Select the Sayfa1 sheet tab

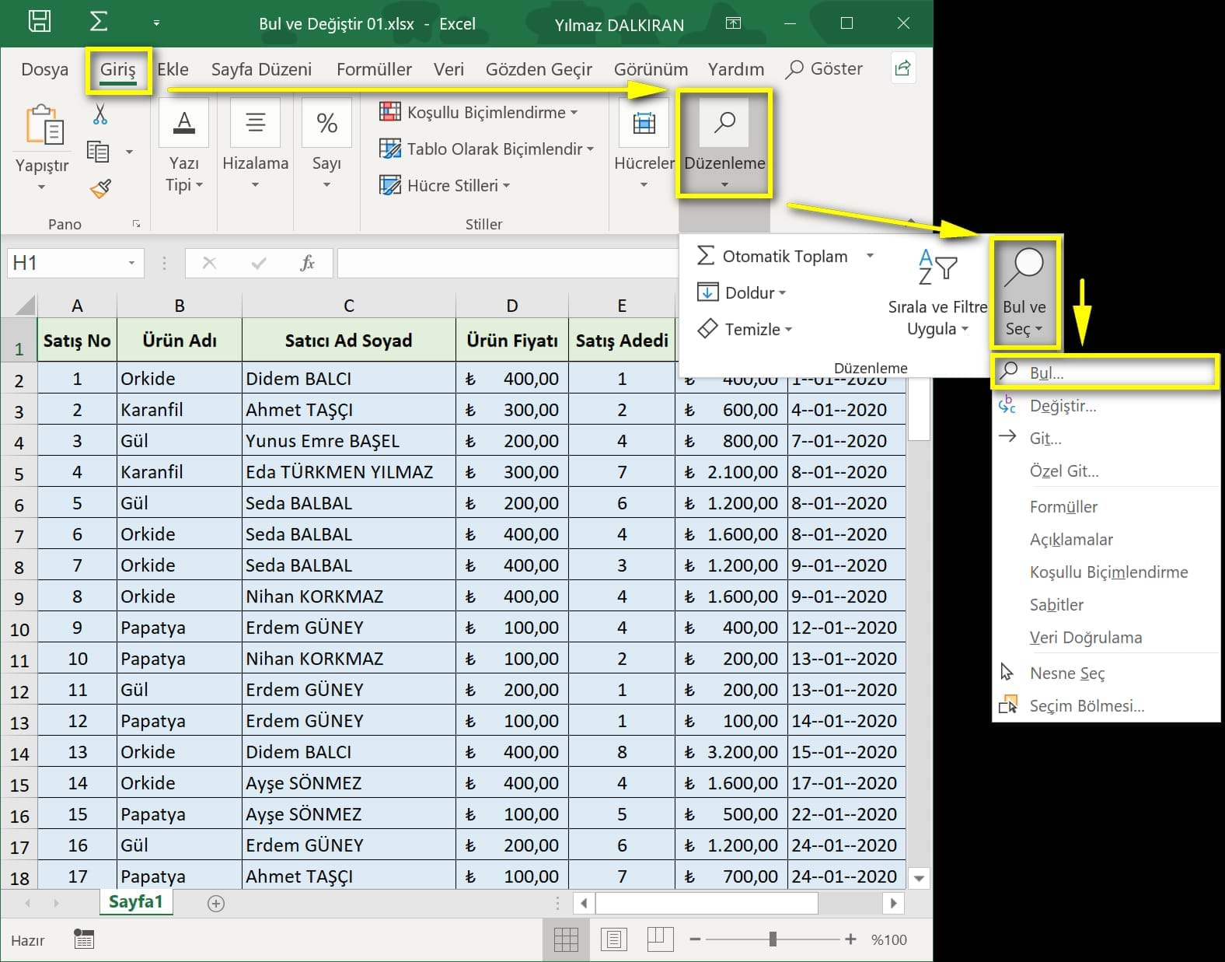click(x=136, y=902)
